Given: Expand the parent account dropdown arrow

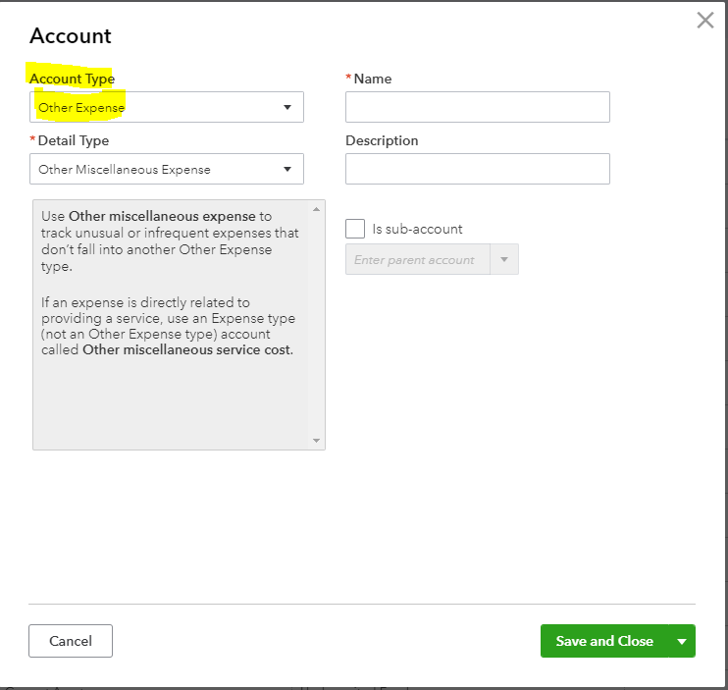Looking at the screenshot, I should pyautogui.click(x=504, y=260).
